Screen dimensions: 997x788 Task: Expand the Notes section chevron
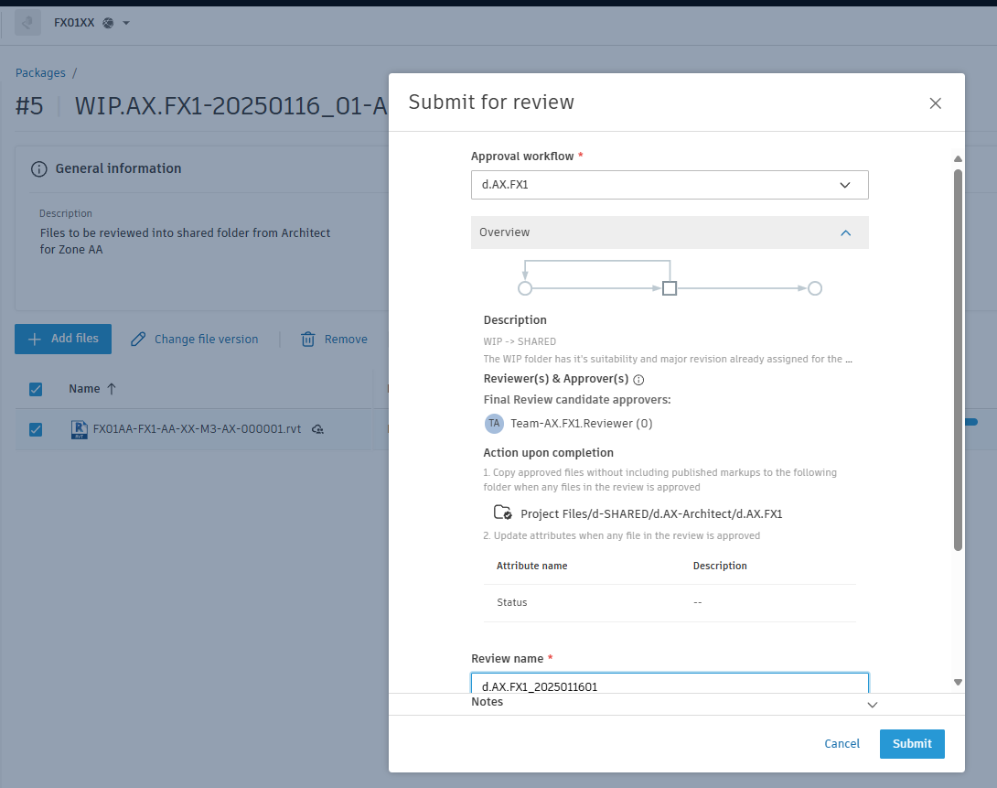873,705
